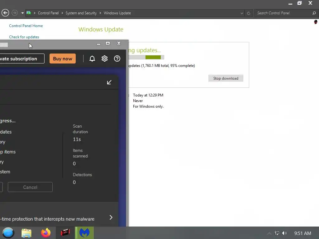
Task: Click Buy now button in Malwarebytes
Action: click(x=63, y=59)
